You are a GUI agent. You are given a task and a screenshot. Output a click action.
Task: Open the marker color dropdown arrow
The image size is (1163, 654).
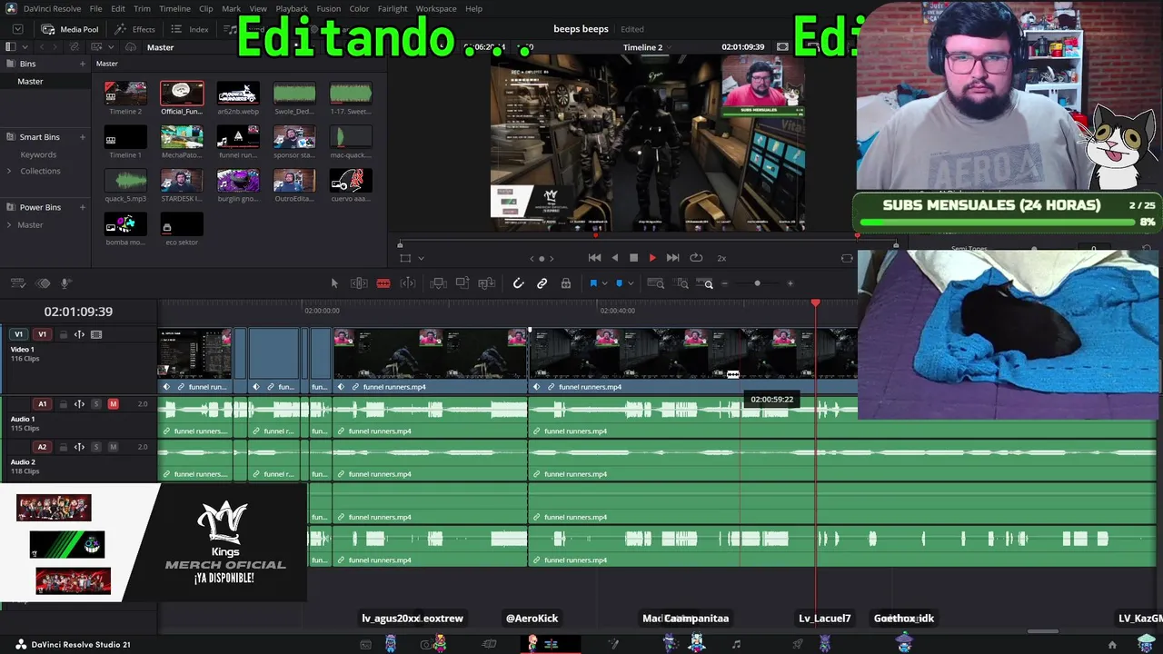tap(630, 283)
